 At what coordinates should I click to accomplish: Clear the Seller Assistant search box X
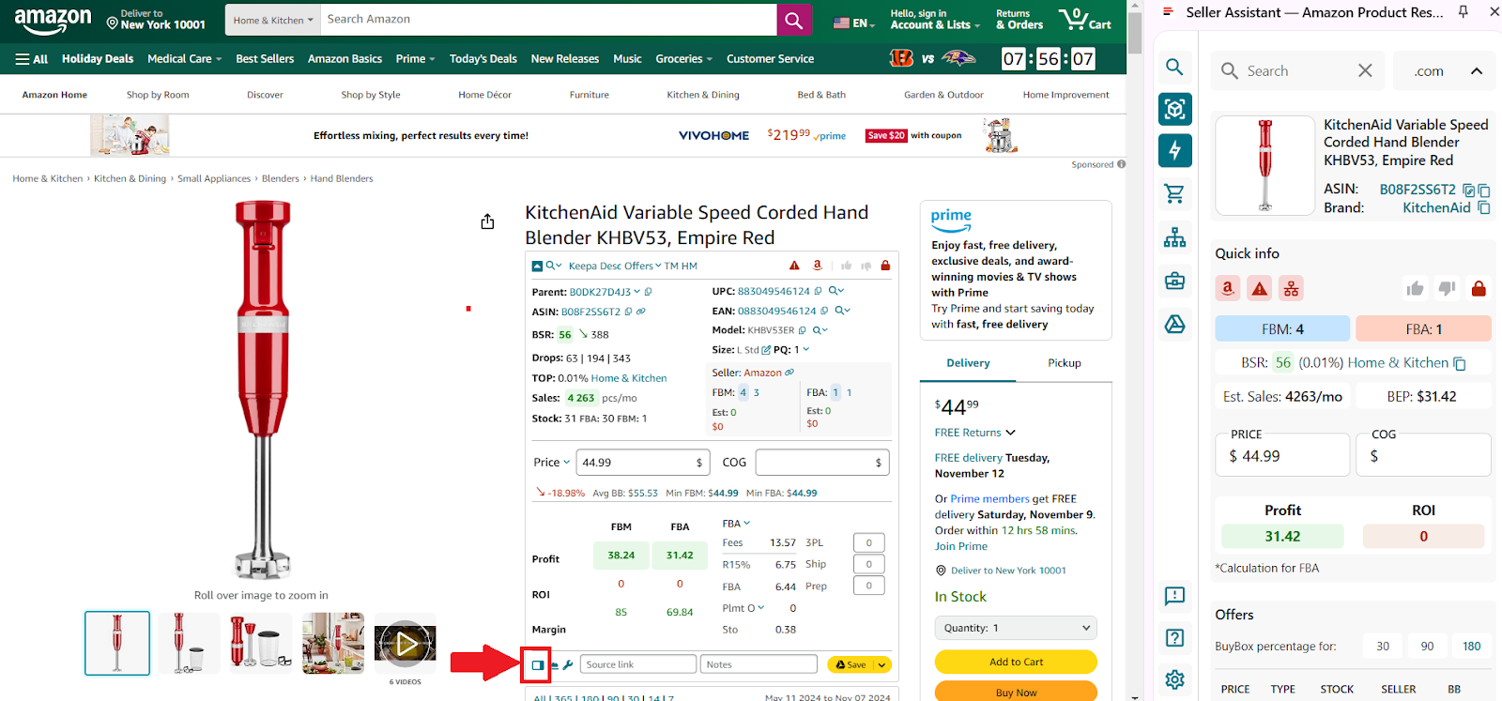coord(1365,70)
